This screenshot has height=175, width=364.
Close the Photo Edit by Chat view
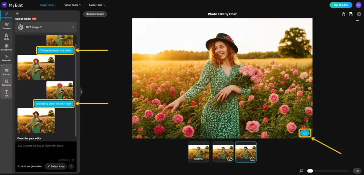359,14
